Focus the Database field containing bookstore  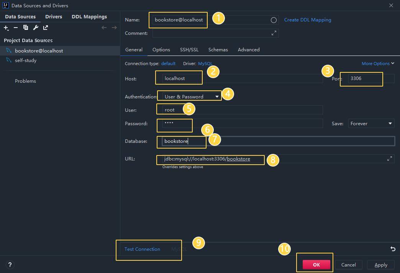[x=278, y=141]
